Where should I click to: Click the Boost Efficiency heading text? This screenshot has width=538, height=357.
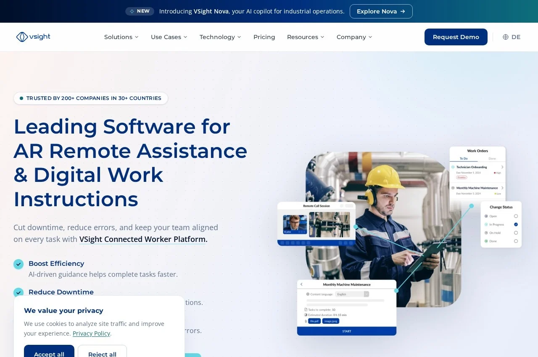click(56, 264)
